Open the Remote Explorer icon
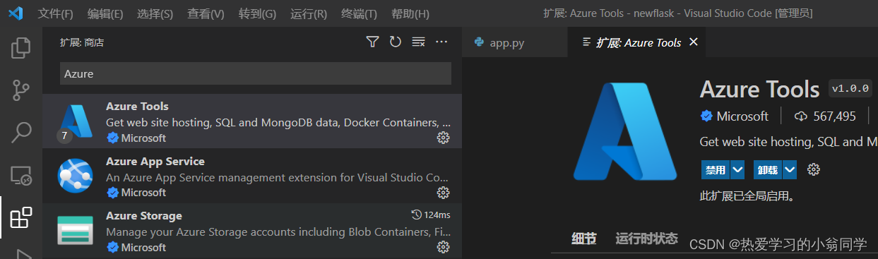Image resolution: width=878 pixels, height=259 pixels. pyautogui.click(x=20, y=175)
